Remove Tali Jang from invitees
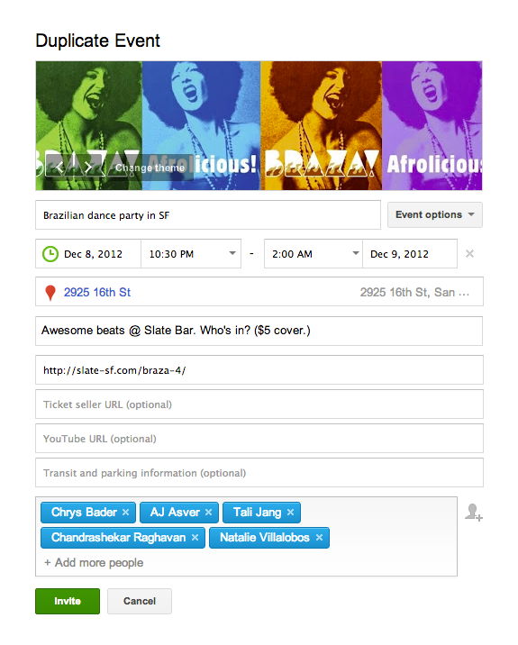This screenshot has width=518, height=645. pyautogui.click(x=290, y=513)
